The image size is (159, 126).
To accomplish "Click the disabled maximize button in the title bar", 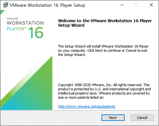I will (x=137, y=5).
